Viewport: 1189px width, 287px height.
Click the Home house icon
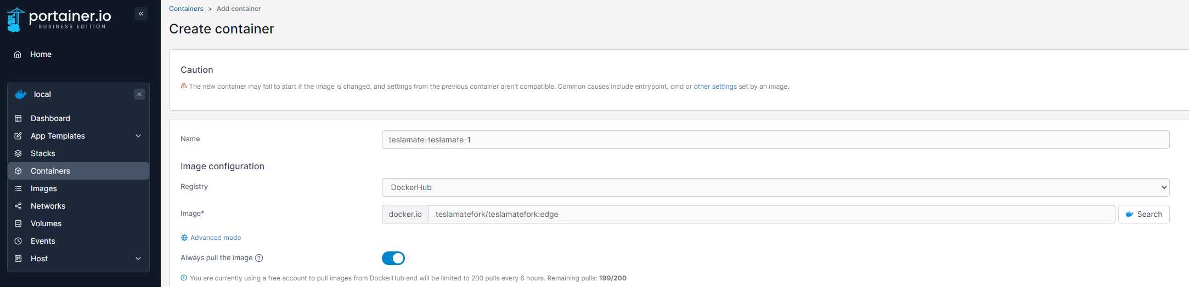(18, 54)
